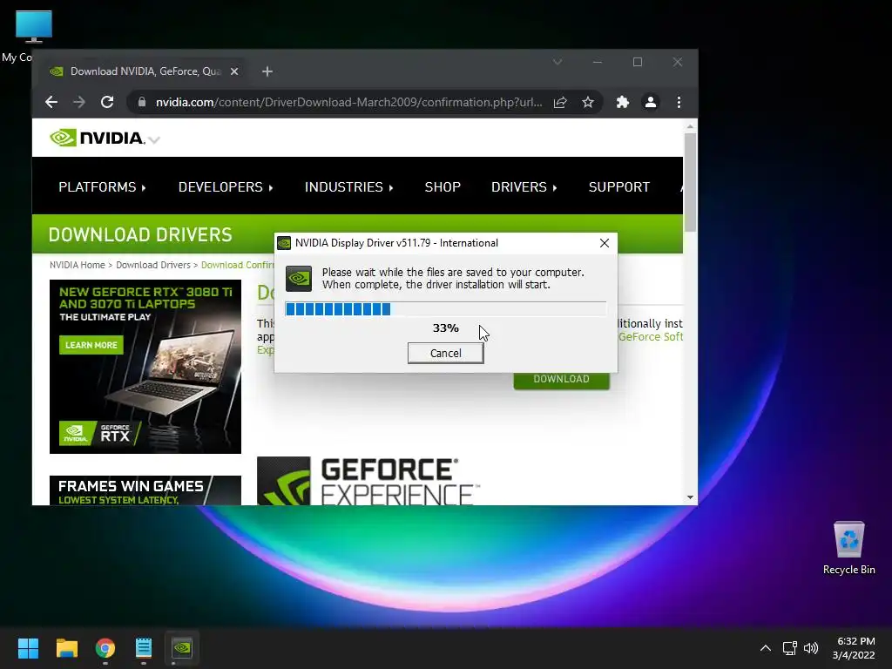Open the SHOP nav item
This screenshot has width=892, height=669.
click(443, 186)
